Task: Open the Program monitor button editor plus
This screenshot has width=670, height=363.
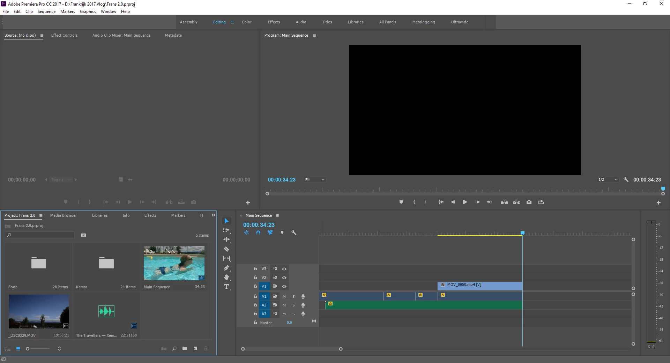Action: tap(658, 202)
